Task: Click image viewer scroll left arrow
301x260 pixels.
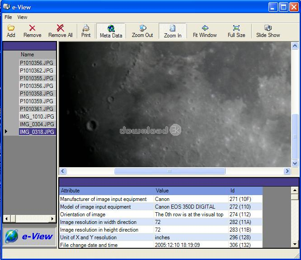Action: (x=63, y=171)
